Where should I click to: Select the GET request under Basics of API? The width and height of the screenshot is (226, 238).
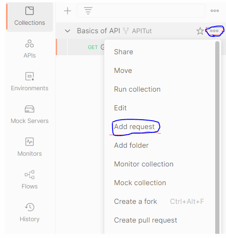click(x=81, y=47)
